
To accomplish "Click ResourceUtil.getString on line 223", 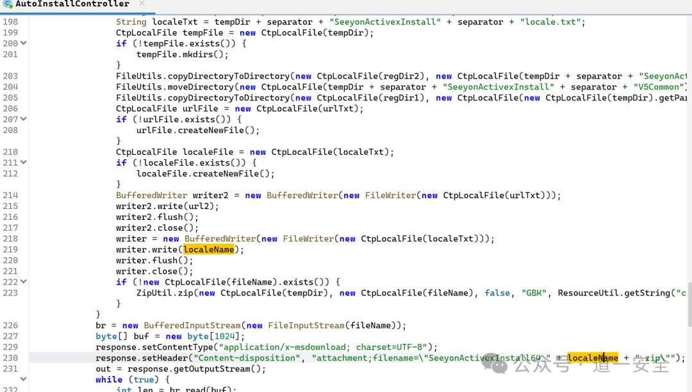I will coord(613,293).
